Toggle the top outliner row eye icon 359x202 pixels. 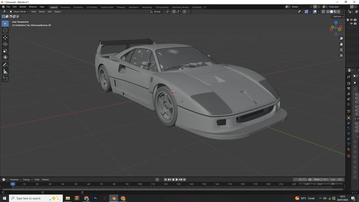[x=351, y=20]
